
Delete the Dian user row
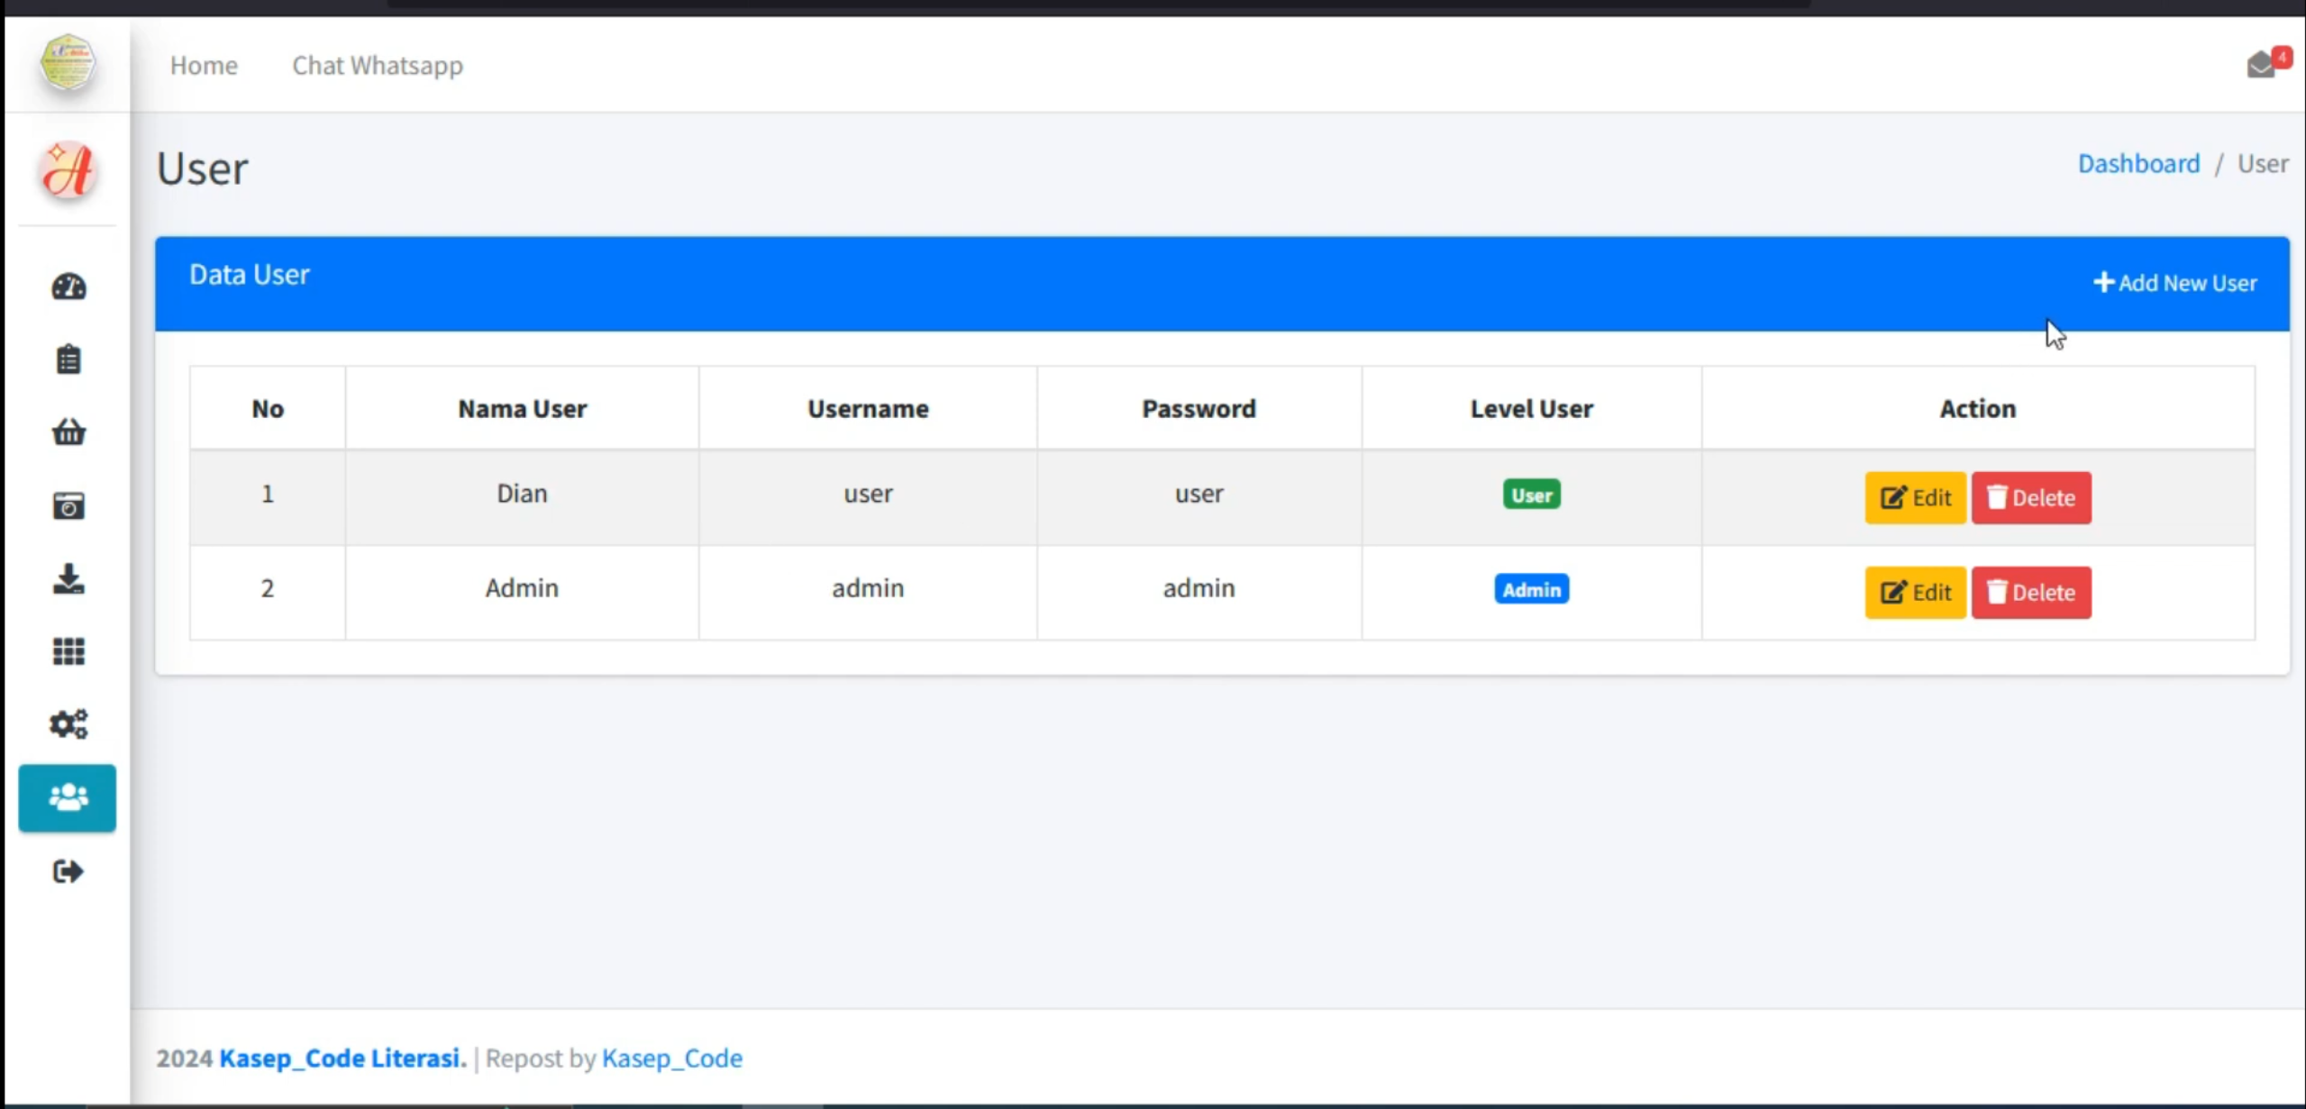(x=2031, y=497)
